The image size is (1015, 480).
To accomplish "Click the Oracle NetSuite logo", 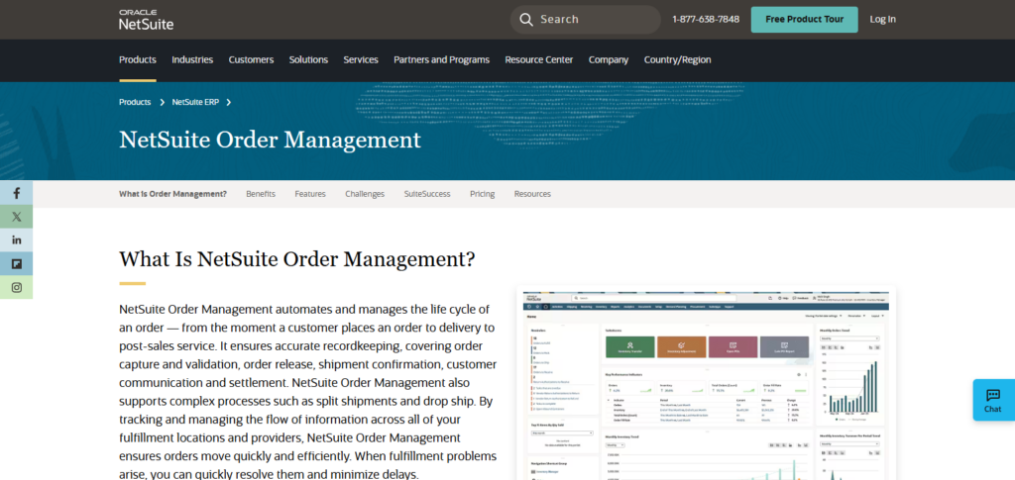I will pyautogui.click(x=147, y=20).
